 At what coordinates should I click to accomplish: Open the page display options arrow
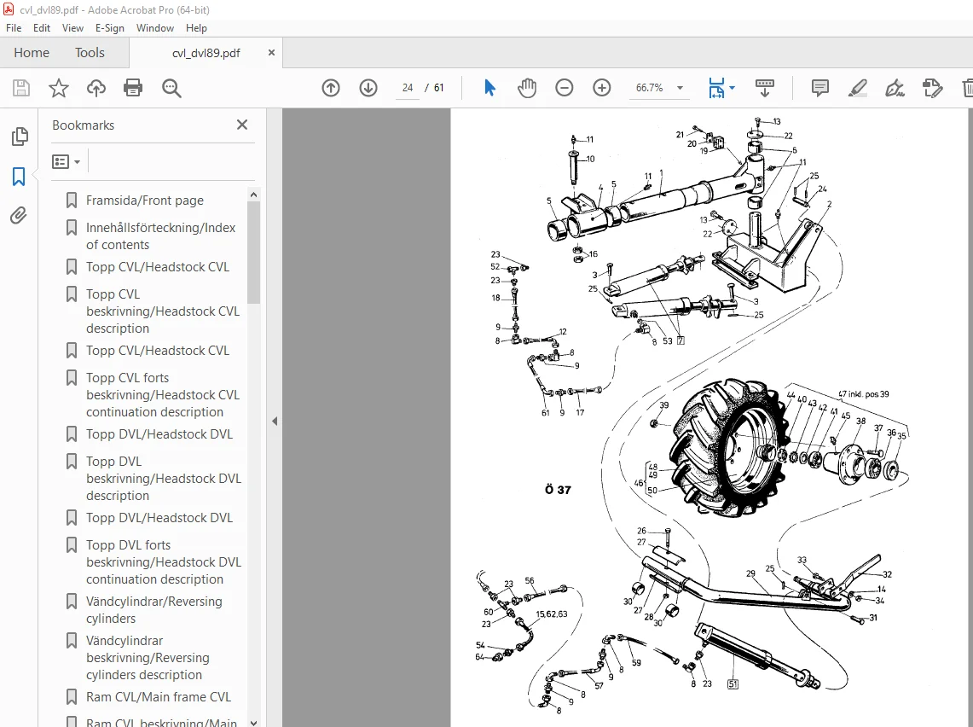733,88
